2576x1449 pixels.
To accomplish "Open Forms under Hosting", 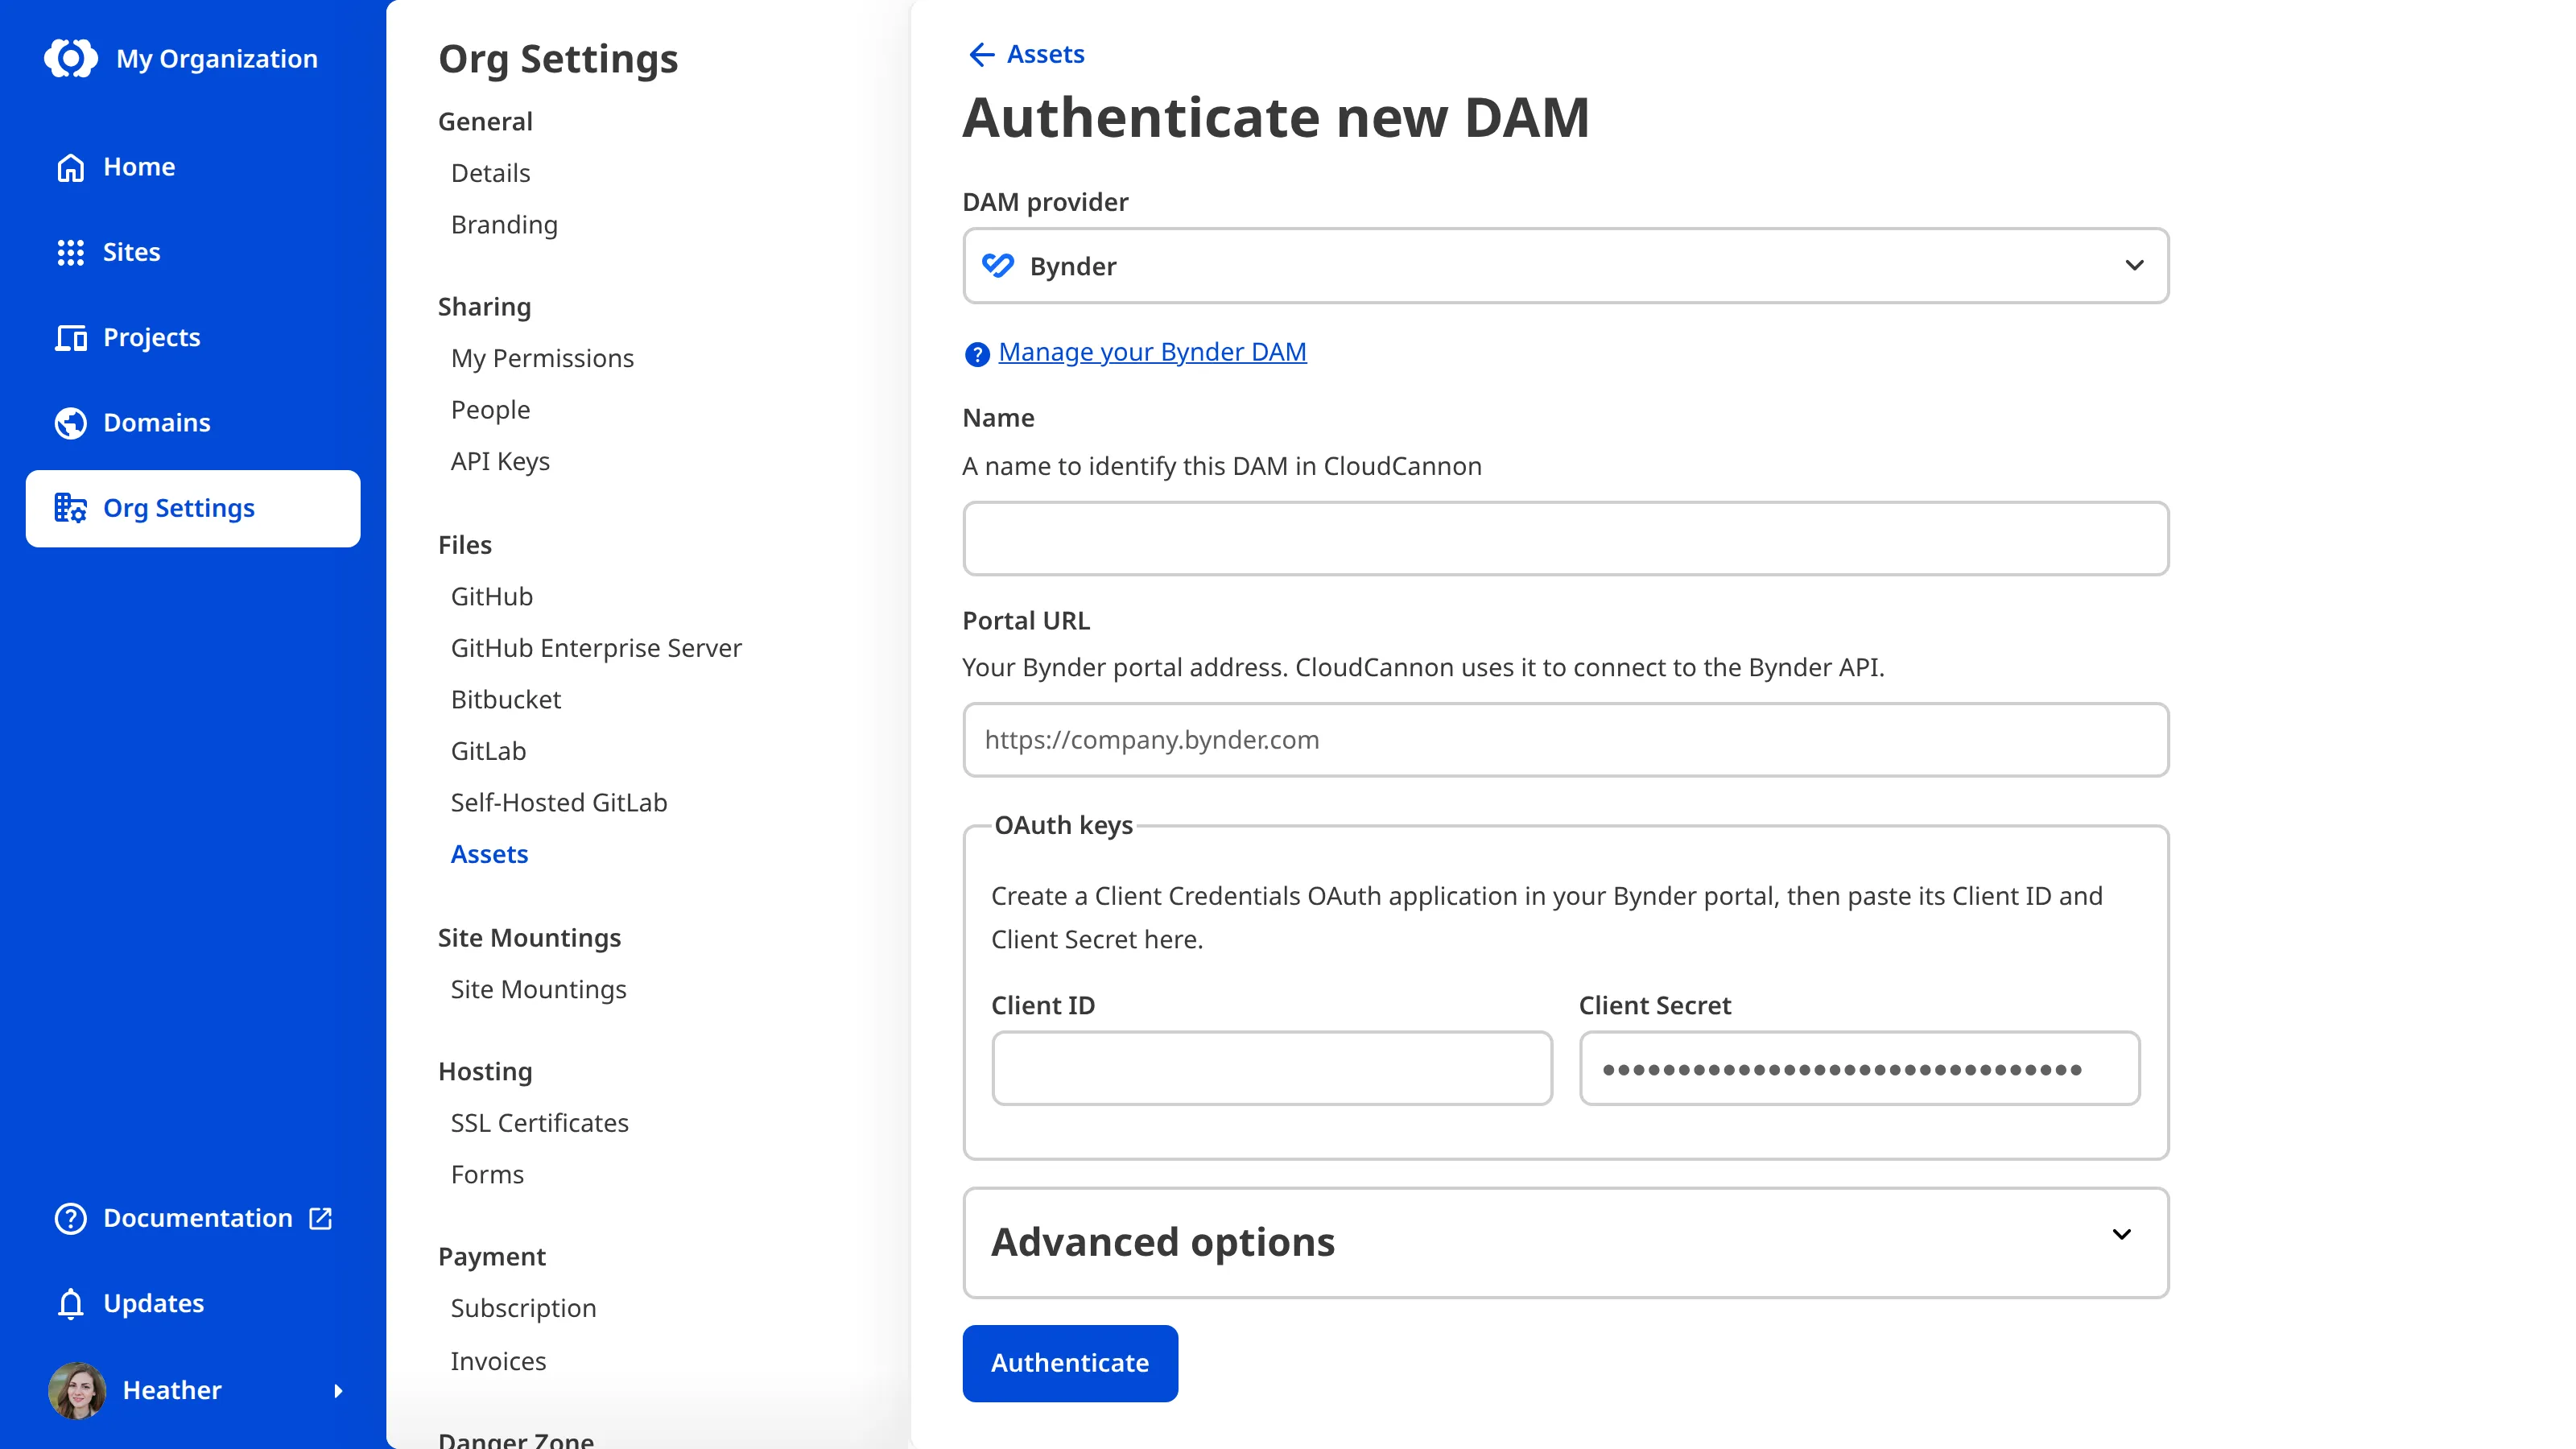I will [487, 1174].
